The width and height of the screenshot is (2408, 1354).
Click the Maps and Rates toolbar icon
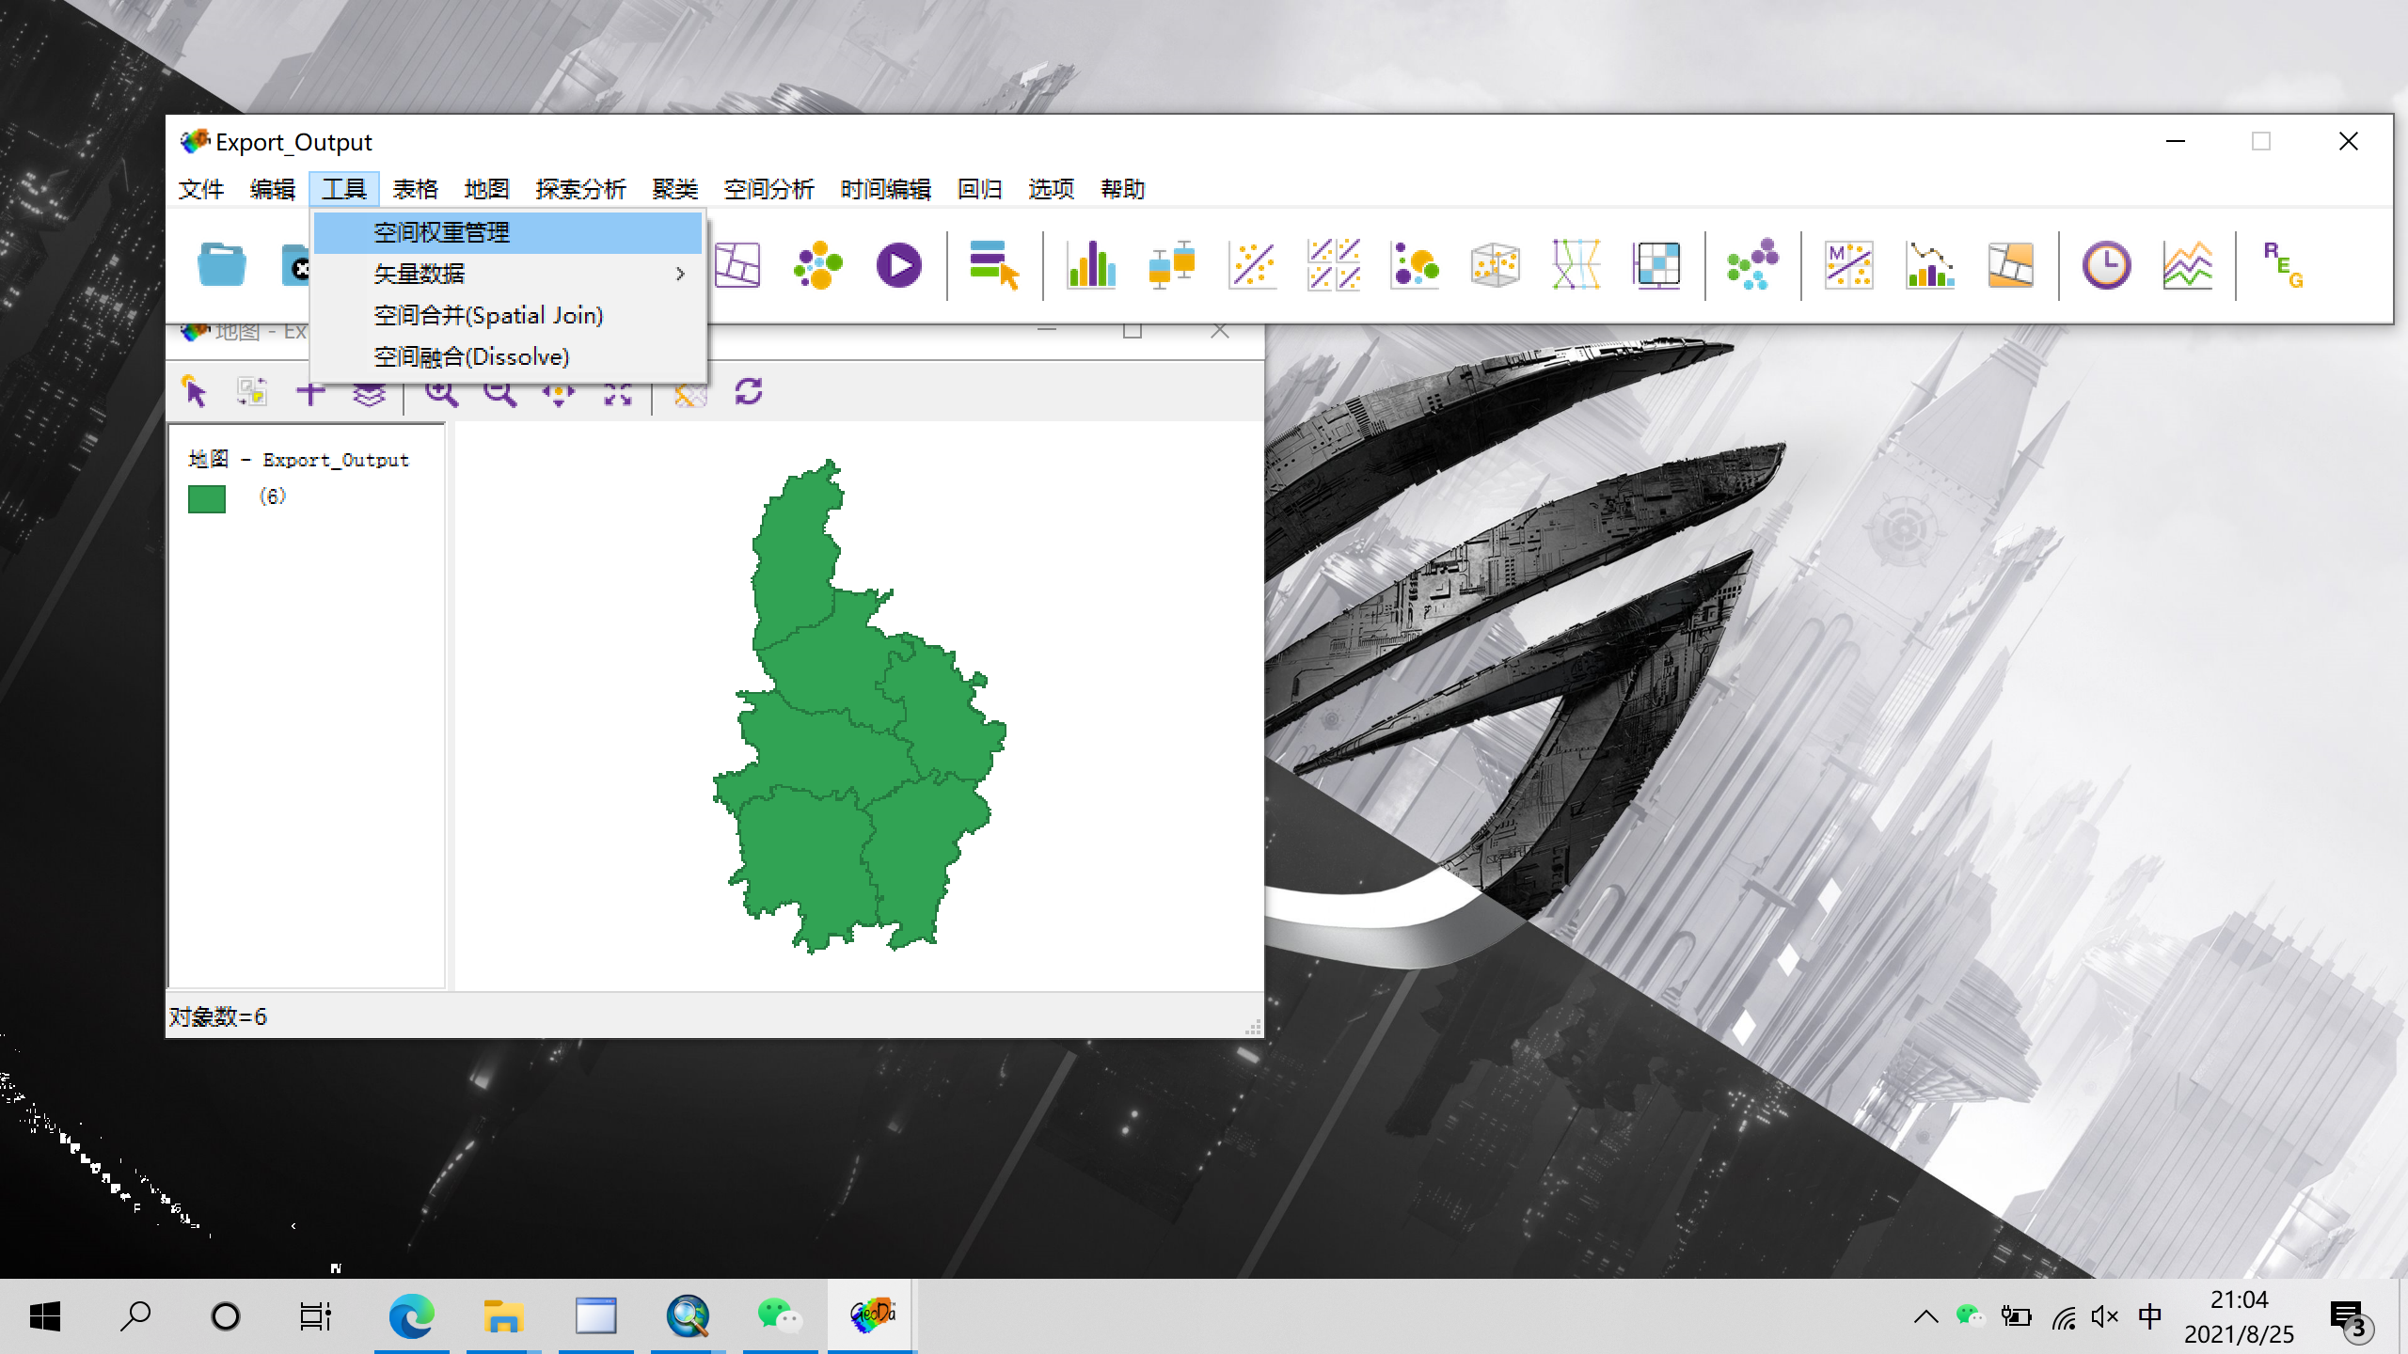tap(737, 264)
